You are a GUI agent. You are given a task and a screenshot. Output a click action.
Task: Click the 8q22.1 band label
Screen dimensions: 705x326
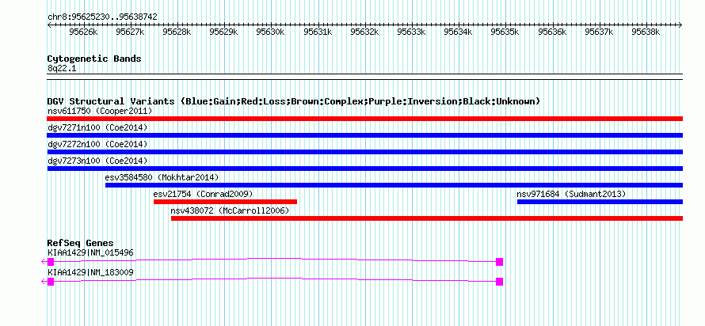pyautogui.click(x=63, y=68)
